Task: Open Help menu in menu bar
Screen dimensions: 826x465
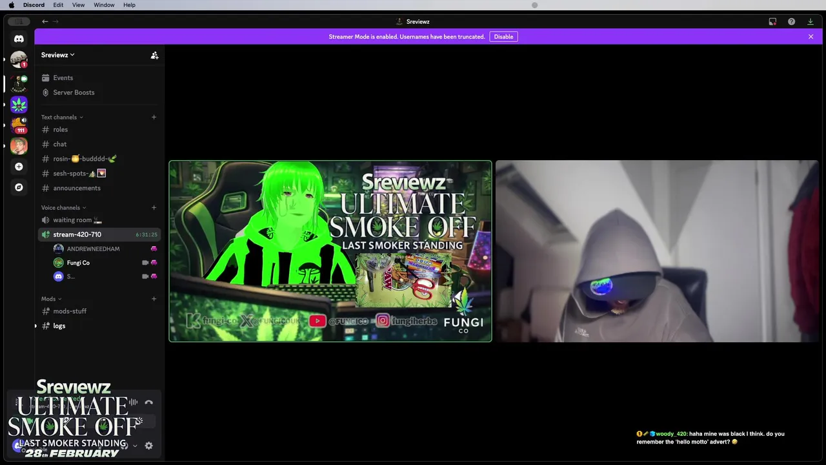Action: (129, 5)
